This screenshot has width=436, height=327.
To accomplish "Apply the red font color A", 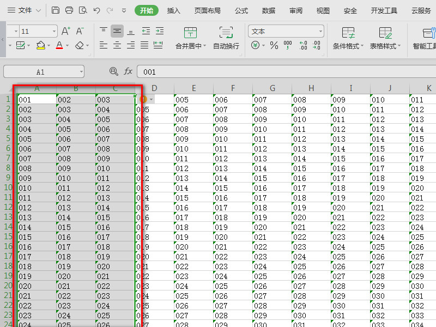I will (59, 45).
